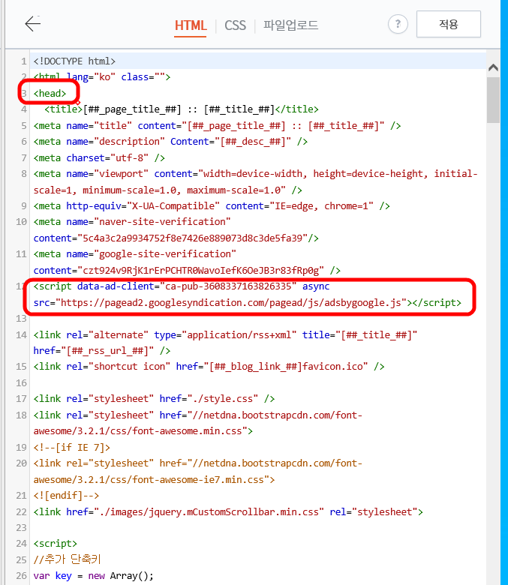Place cursor on the <!DOCTYPE html> line
Image resolution: width=508 pixels, height=585 pixels.
tap(74, 61)
